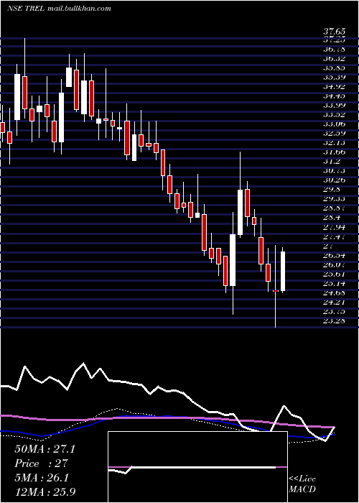Click the 37.65 top price axis label
This screenshot has width=359, height=503.
click(334, 32)
